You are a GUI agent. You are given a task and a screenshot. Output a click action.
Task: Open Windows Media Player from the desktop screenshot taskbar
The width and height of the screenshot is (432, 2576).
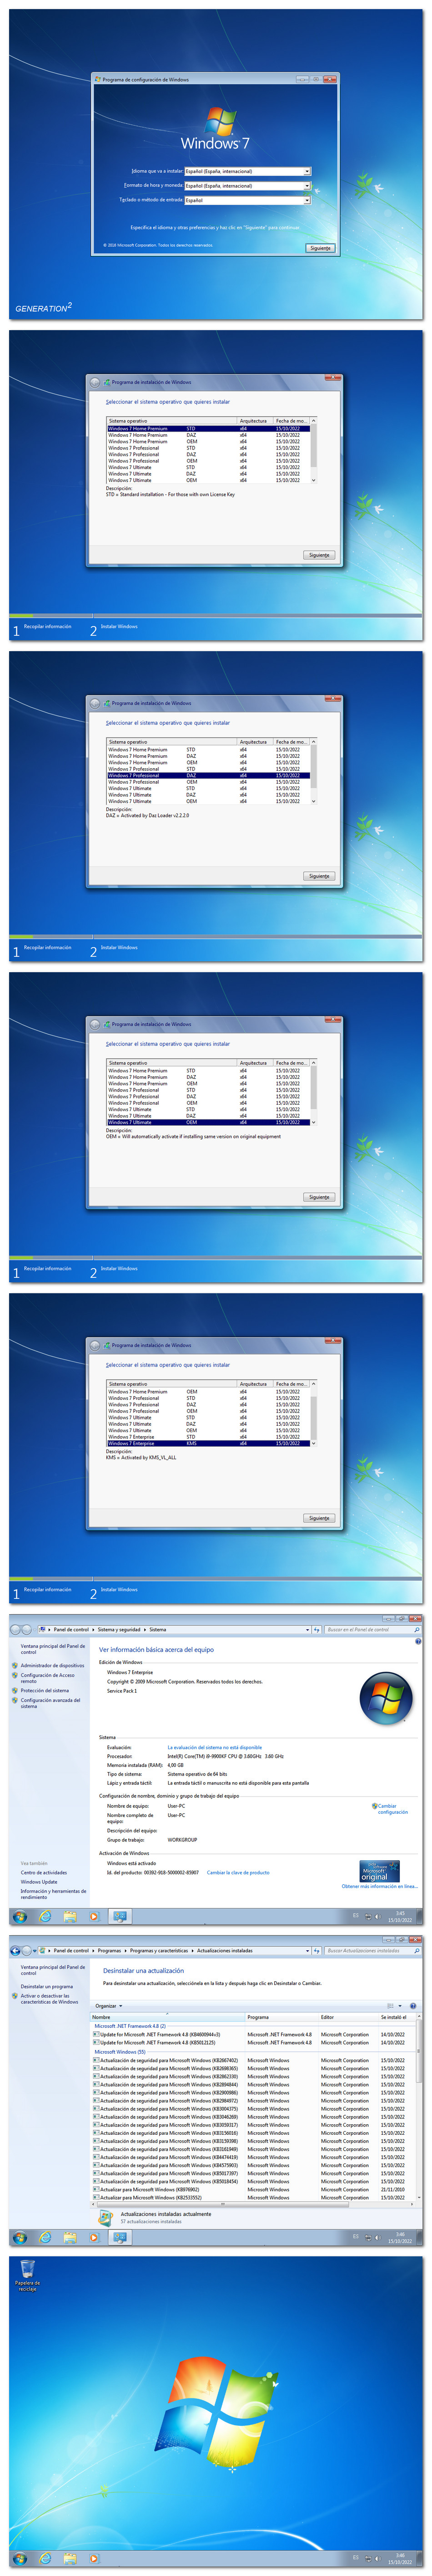pyautogui.click(x=94, y=2559)
